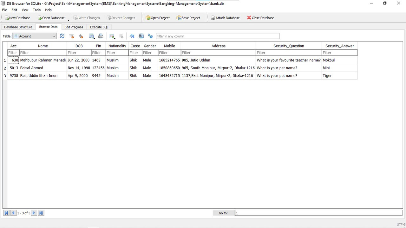Click the New Database toolbar button
The height and width of the screenshot is (228, 406).
point(17,18)
